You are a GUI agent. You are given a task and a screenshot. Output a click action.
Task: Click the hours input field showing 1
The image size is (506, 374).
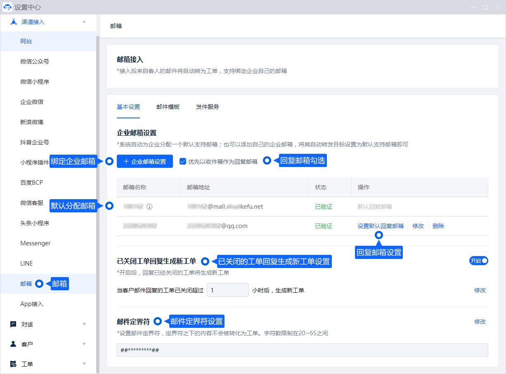pyautogui.click(x=228, y=290)
